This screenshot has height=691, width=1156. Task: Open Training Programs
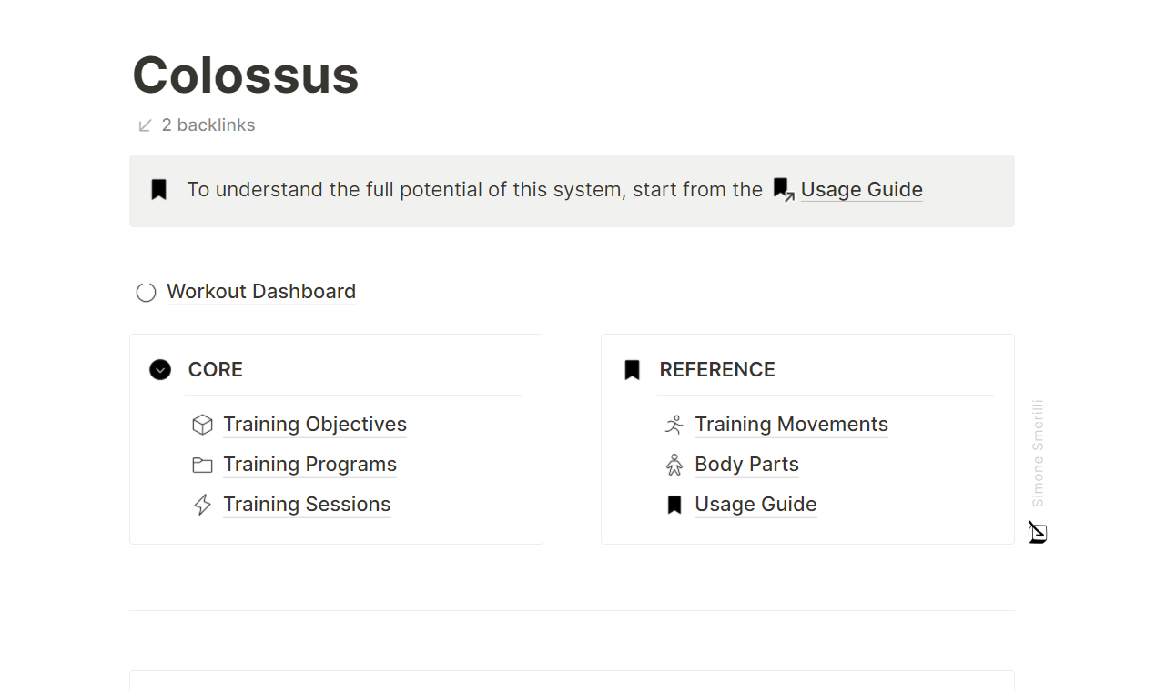click(309, 464)
